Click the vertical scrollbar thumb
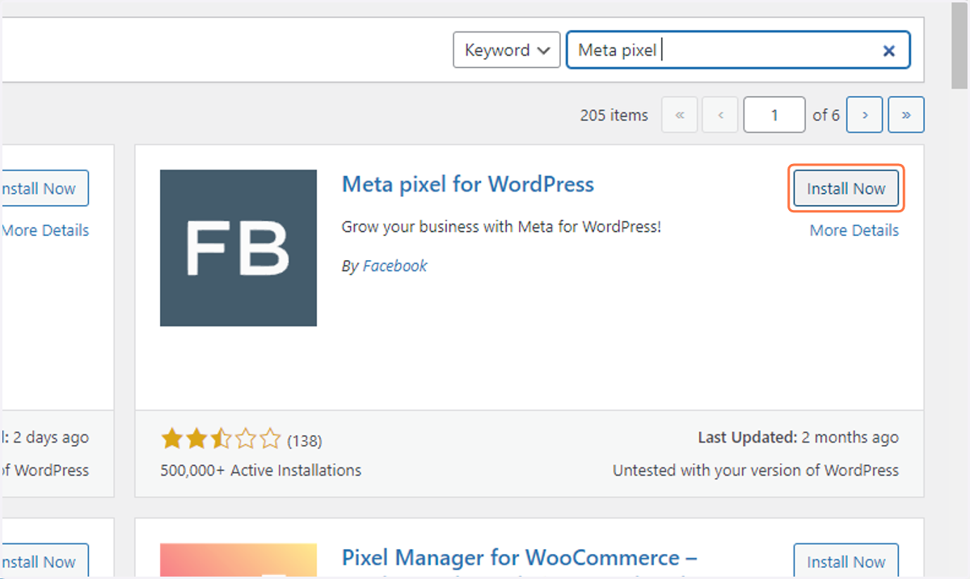The height and width of the screenshot is (579, 970). (959, 44)
